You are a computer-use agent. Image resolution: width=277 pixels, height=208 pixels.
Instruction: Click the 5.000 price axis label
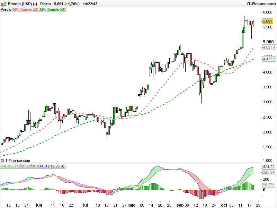point(268,42)
